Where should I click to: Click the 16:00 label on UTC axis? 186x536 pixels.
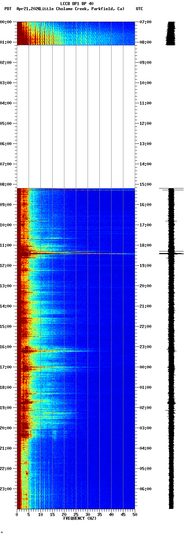(x=146, y=205)
